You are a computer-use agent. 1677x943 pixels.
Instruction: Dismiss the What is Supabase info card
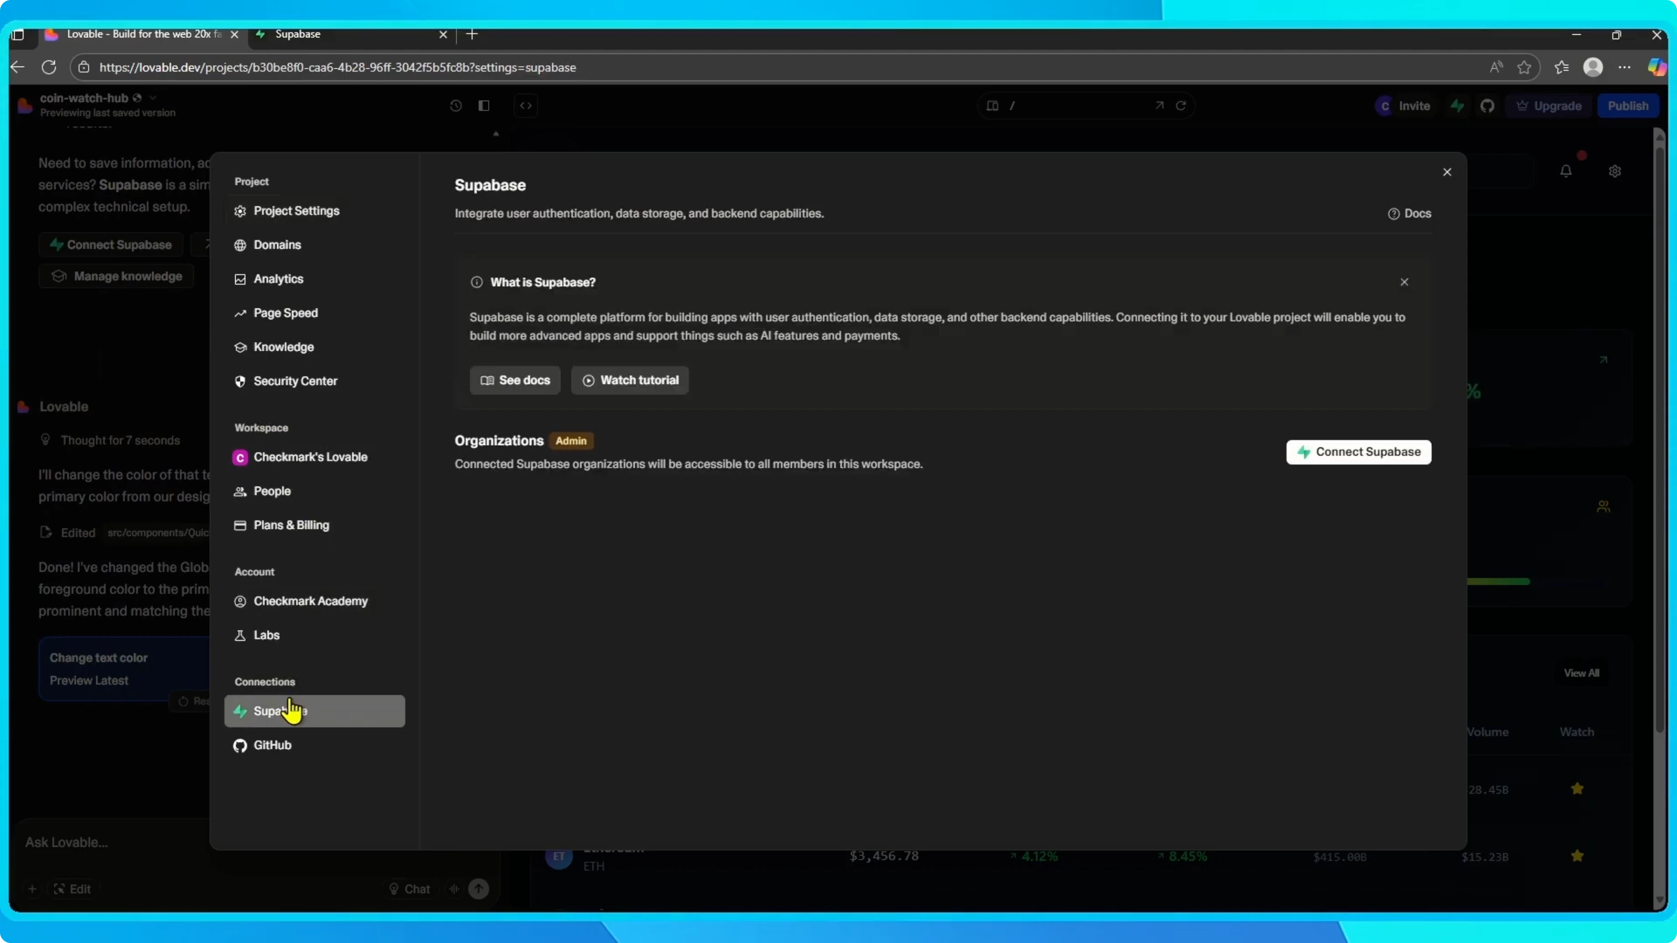tap(1404, 282)
